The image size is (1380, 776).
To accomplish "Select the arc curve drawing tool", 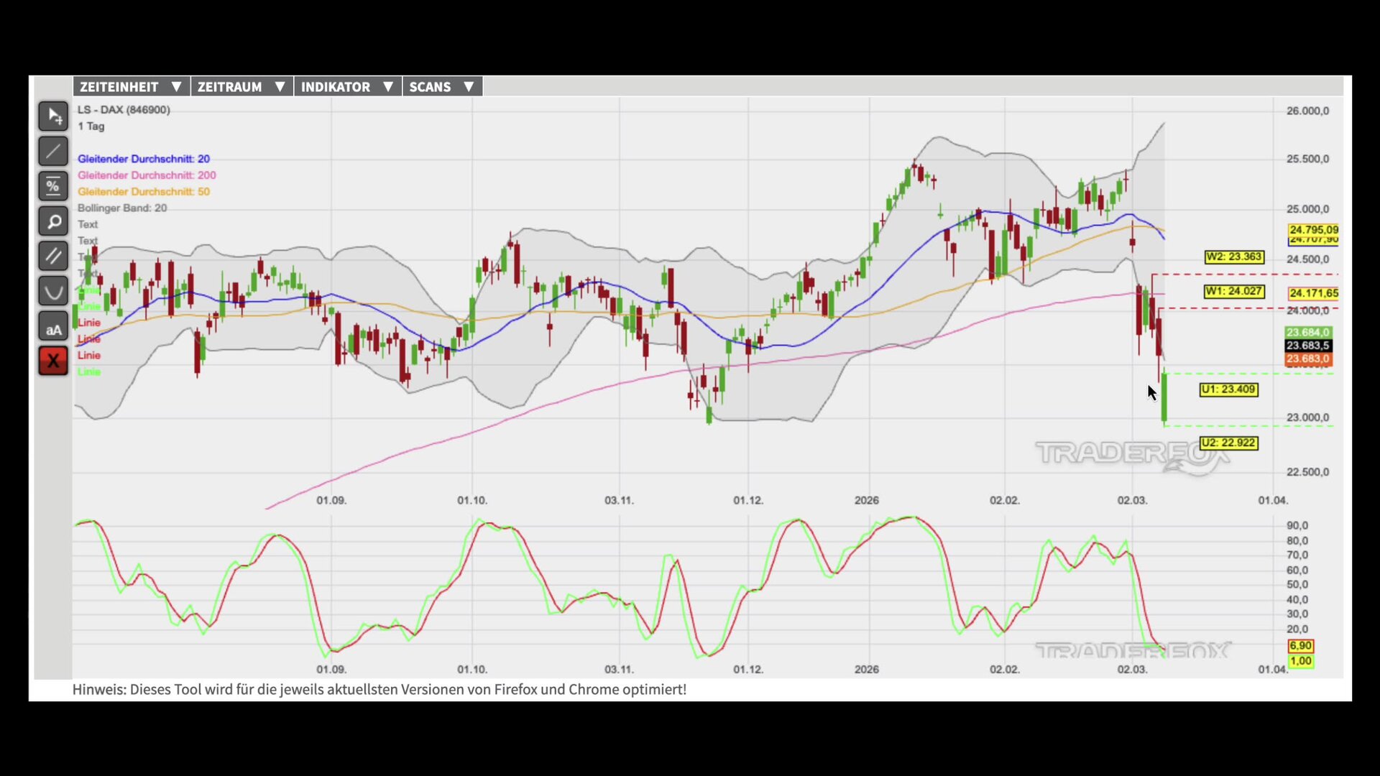I will pyautogui.click(x=53, y=291).
